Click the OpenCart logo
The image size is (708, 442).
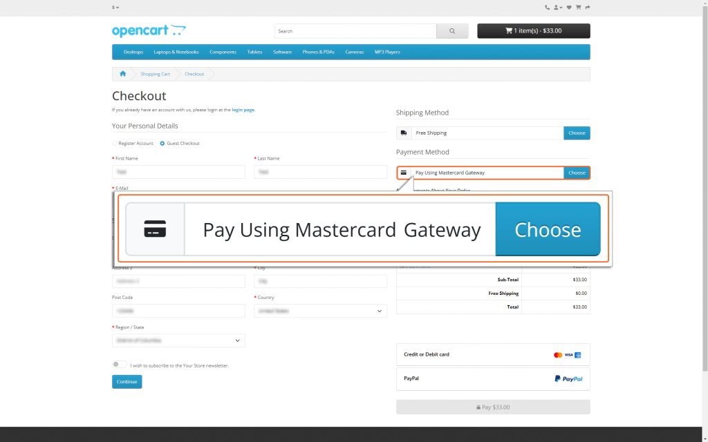[149, 31]
